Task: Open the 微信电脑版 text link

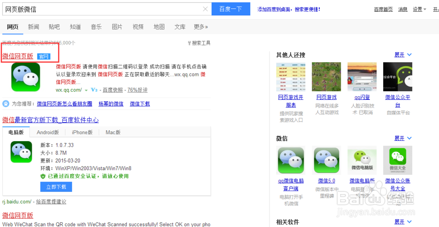Action: (x=362, y=181)
